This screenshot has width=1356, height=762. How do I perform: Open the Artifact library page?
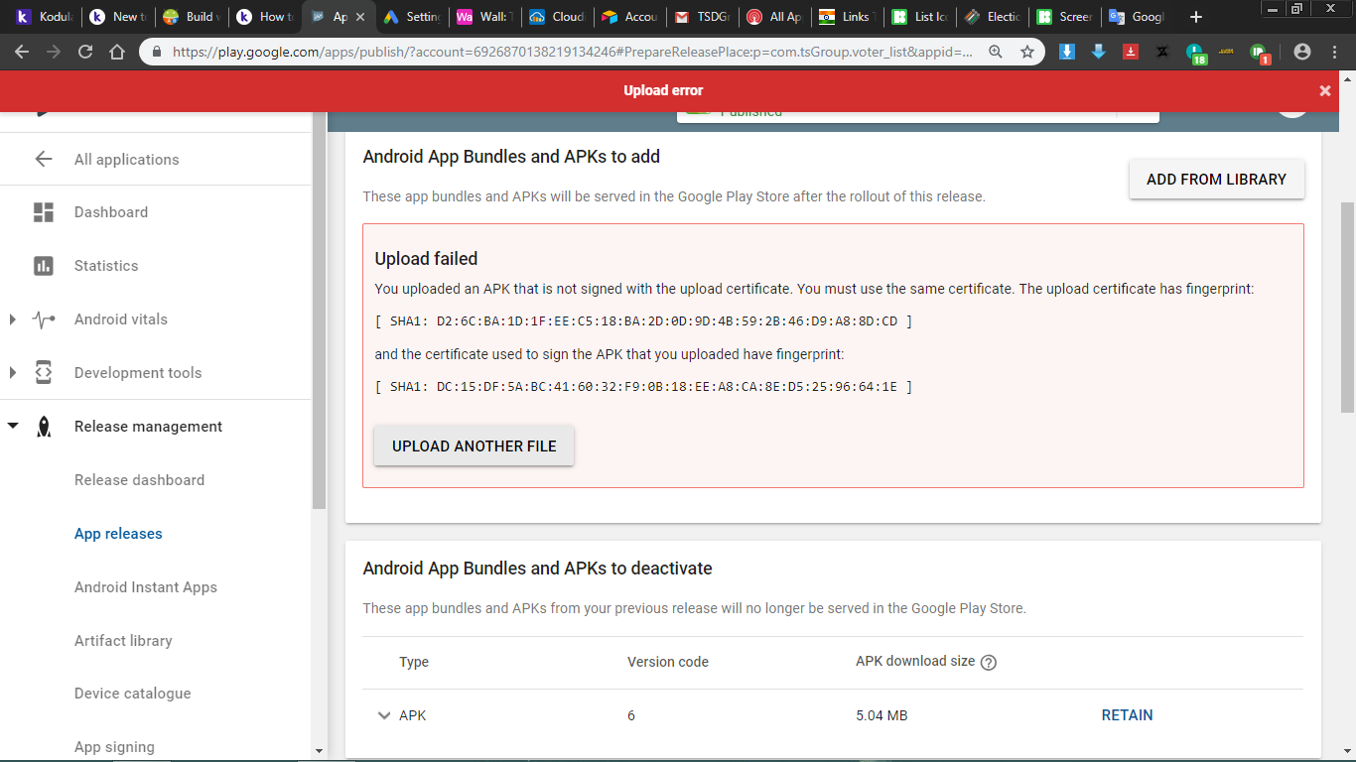tap(123, 641)
